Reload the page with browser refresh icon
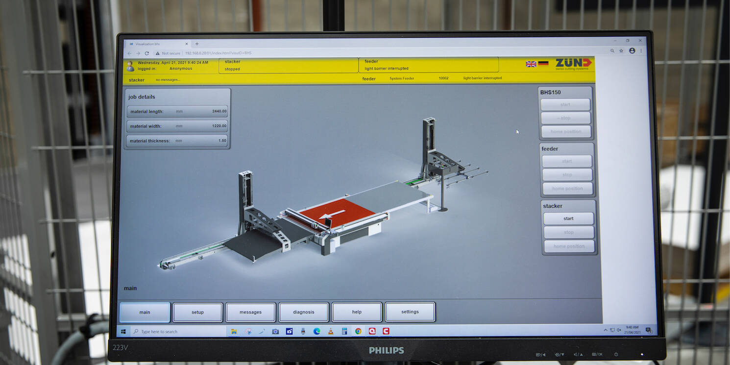Screen dimensions: 730x365 tap(146, 53)
